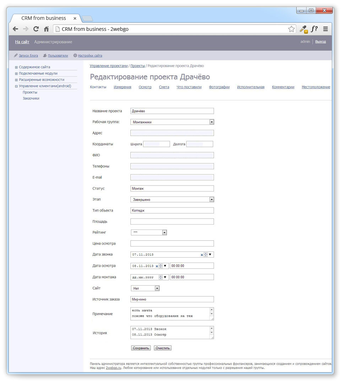Click the Широта coordinate field

pos(156,144)
